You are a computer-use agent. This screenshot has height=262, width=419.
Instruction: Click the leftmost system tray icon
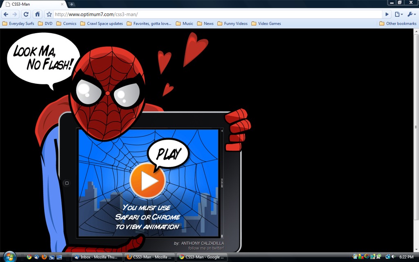pyautogui.click(x=355, y=257)
